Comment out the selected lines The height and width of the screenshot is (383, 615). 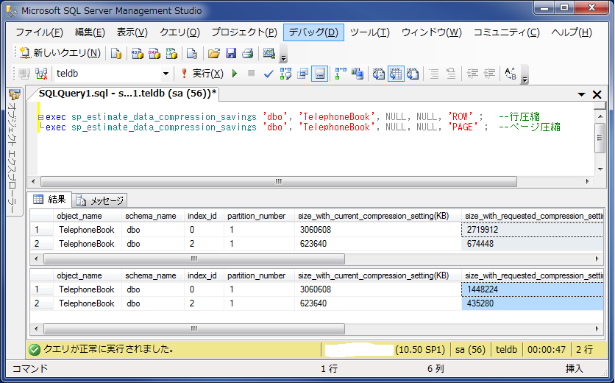pyautogui.click(x=434, y=74)
